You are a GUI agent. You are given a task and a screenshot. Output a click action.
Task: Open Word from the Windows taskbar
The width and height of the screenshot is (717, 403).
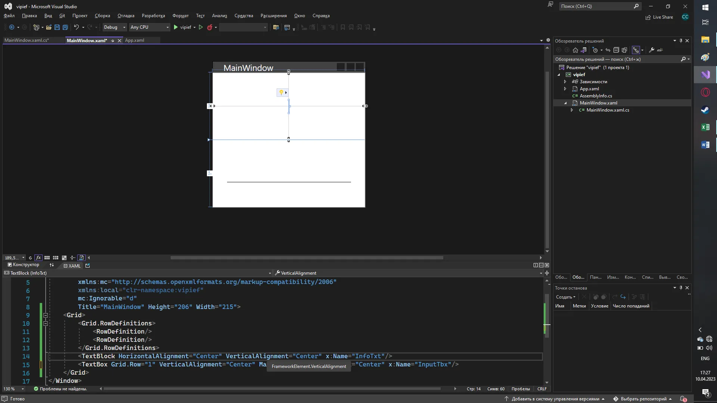click(705, 145)
